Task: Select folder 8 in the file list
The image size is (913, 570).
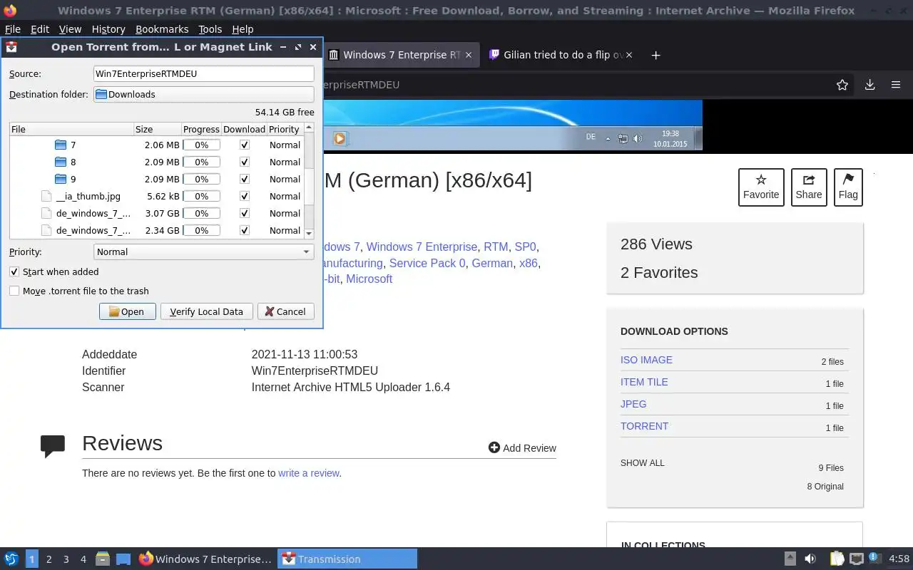Action: (x=72, y=162)
